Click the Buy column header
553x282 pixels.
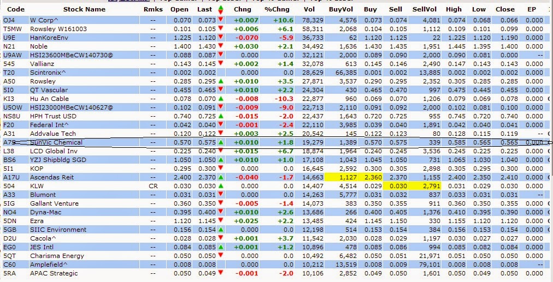coord(370,9)
